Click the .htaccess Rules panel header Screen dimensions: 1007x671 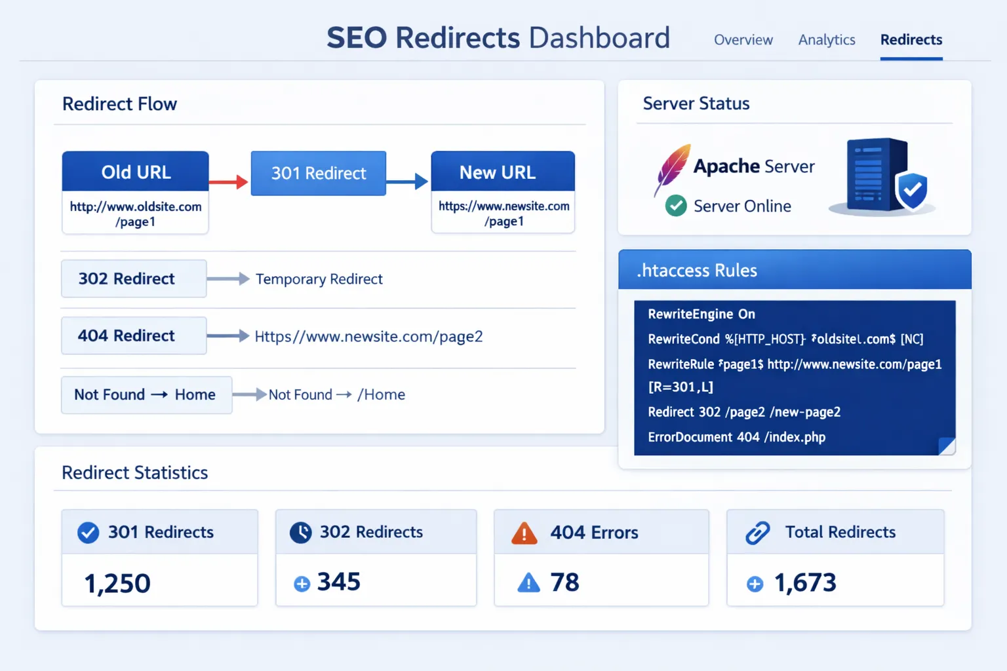[x=698, y=270]
